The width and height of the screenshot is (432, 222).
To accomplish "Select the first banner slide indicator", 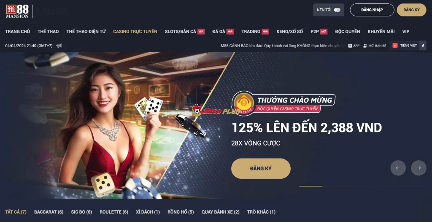I will pyautogui.click(x=310, y=186).
